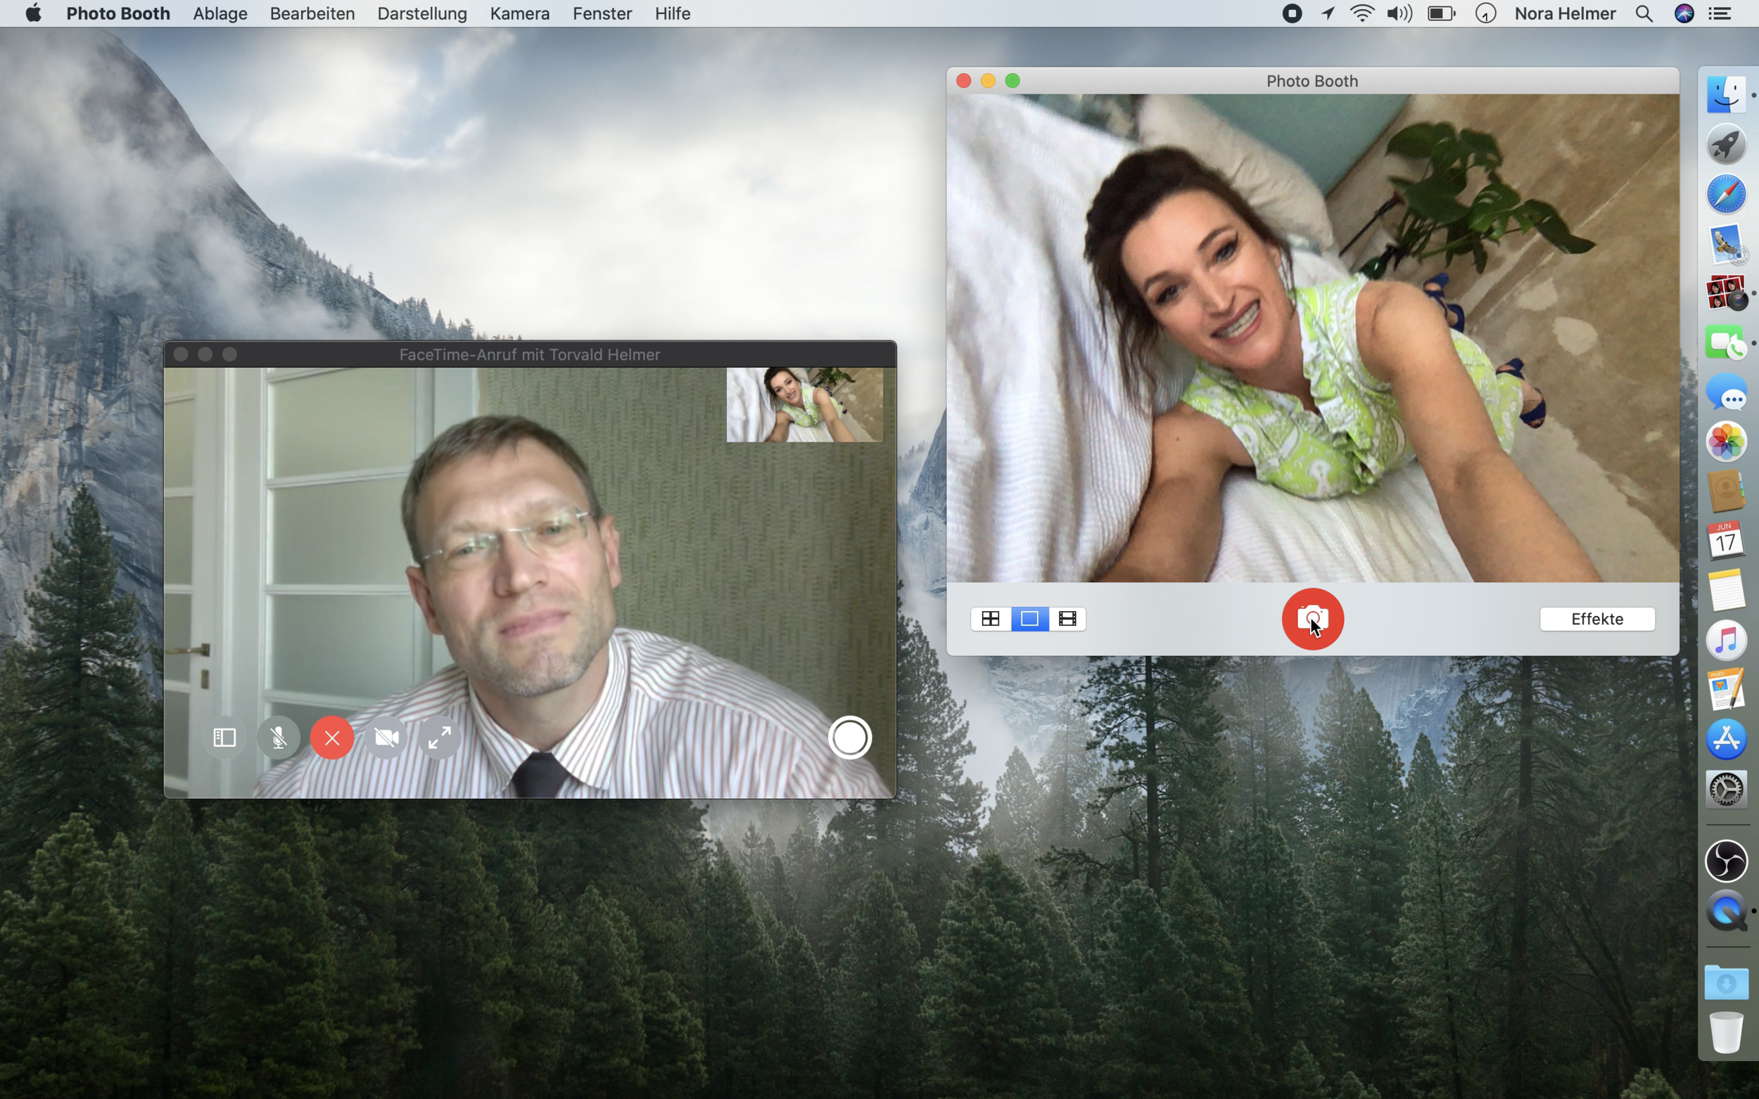This screenshot has width=1759, height=1099.
Task: Expand the Nora Helmer user menu
Action: point(1565,13)
